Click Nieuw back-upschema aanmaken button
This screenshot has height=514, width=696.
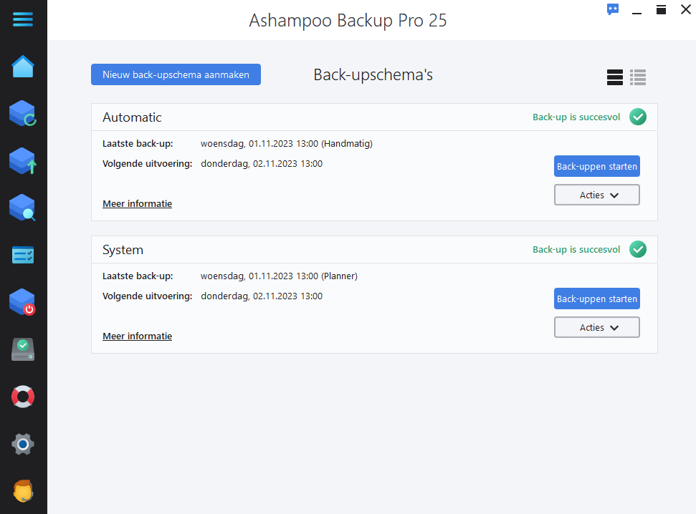[x=176, y=74]
